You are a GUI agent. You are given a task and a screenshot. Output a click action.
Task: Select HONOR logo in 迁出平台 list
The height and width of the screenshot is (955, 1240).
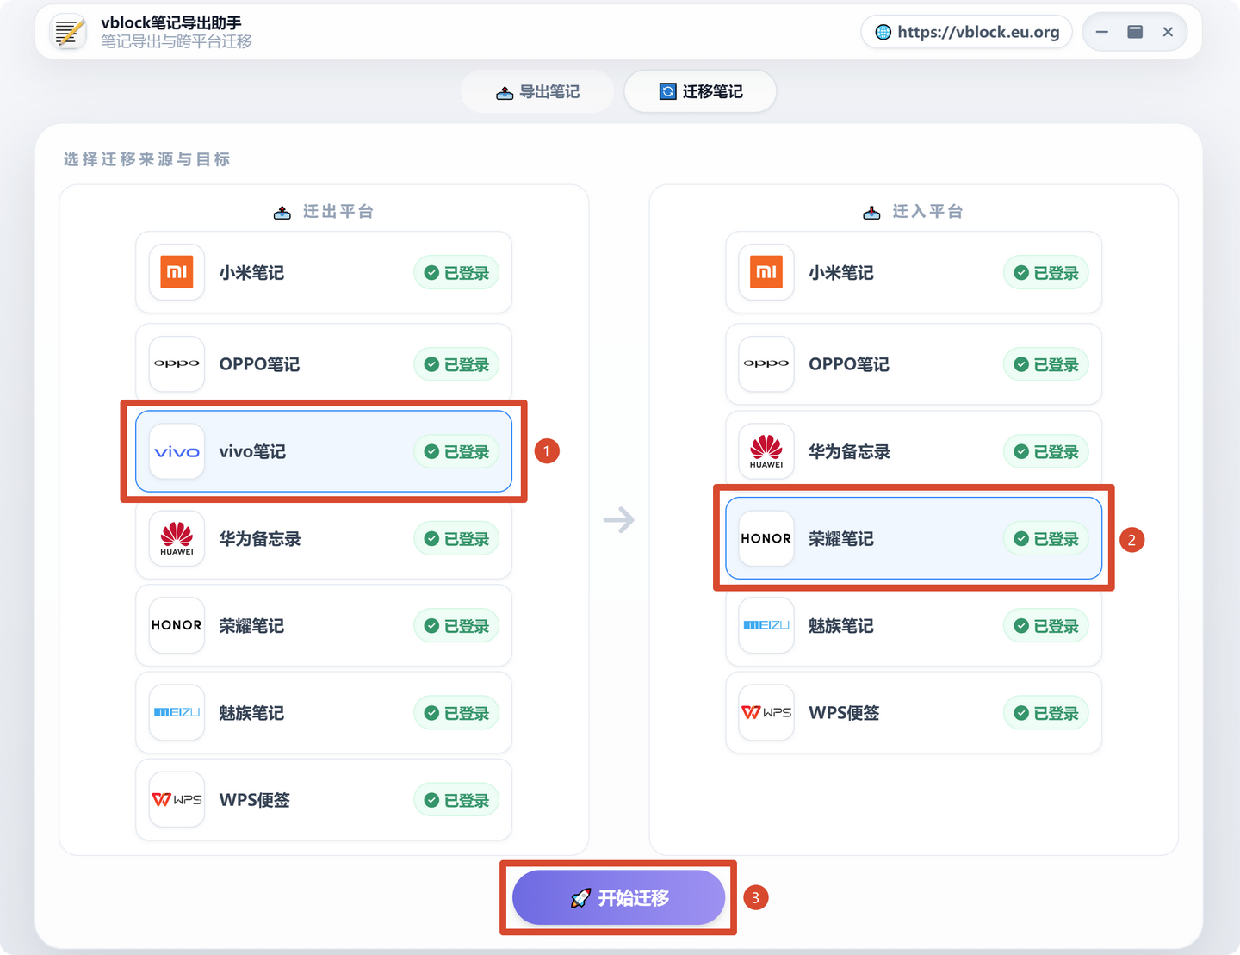(177, 625)
